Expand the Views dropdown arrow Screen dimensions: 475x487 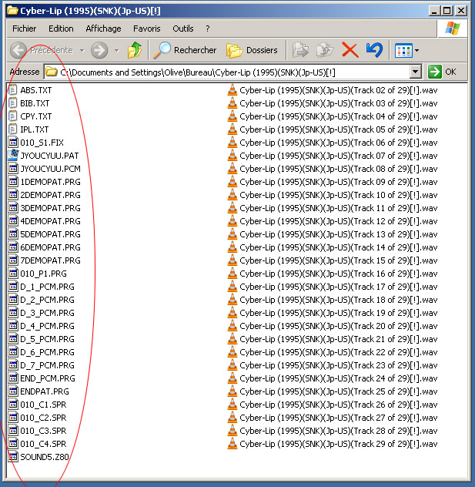(416, 51)
